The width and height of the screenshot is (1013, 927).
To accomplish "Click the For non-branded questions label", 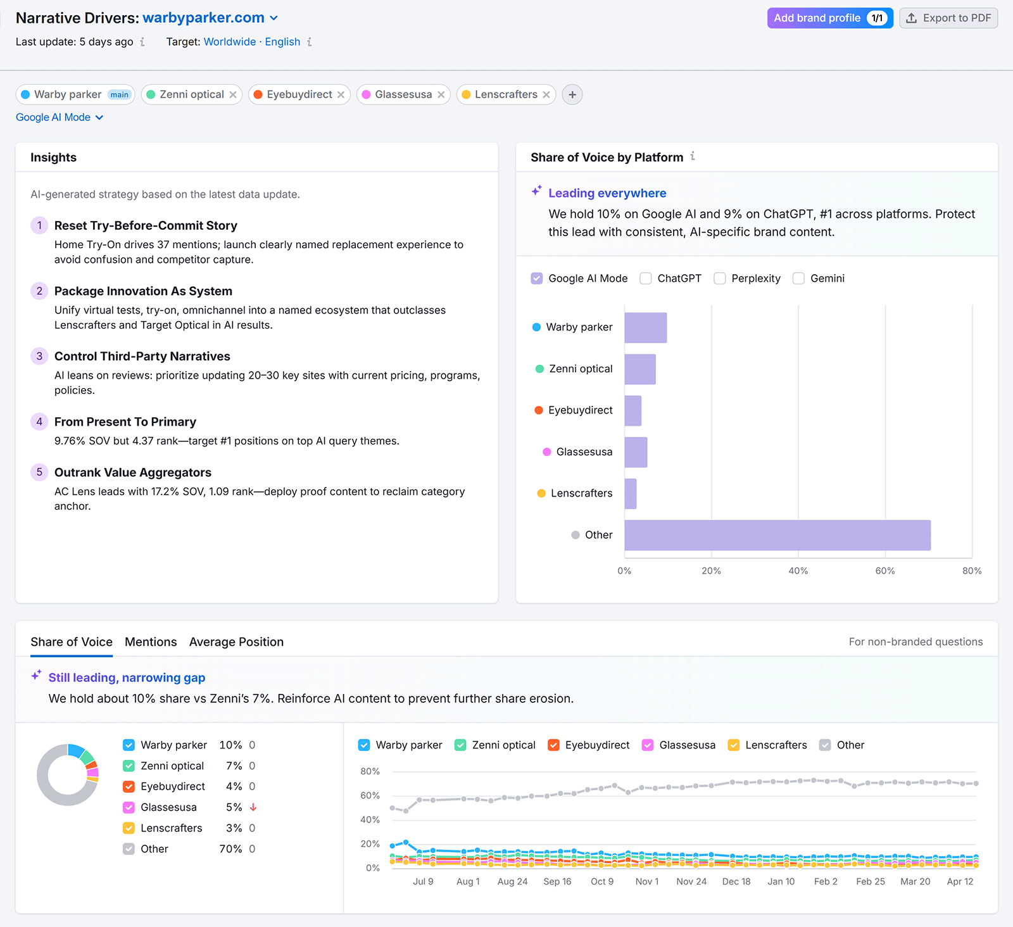I will (915, 642).
